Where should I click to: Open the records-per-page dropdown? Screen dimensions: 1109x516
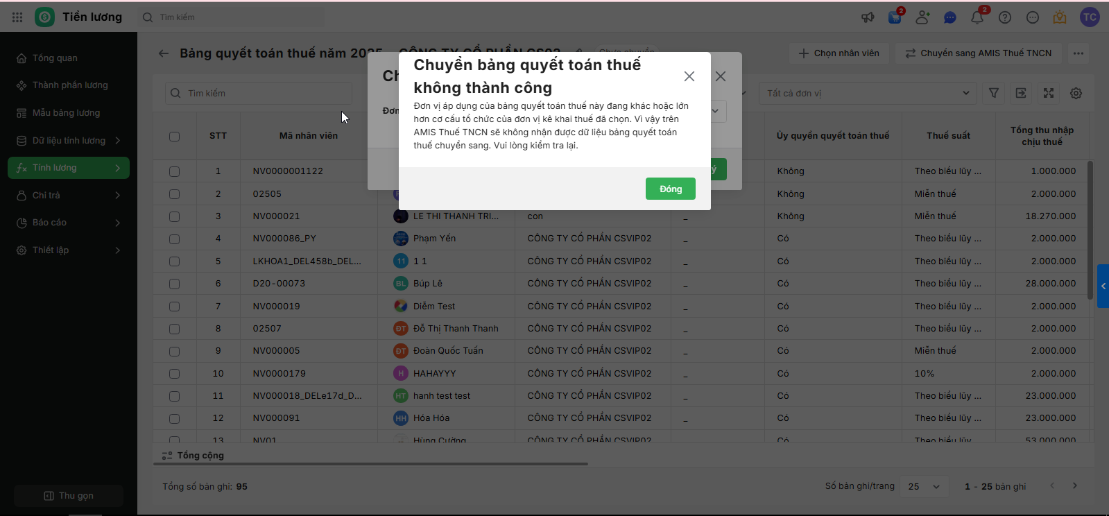pyautogui.click(x=924, y=486)
